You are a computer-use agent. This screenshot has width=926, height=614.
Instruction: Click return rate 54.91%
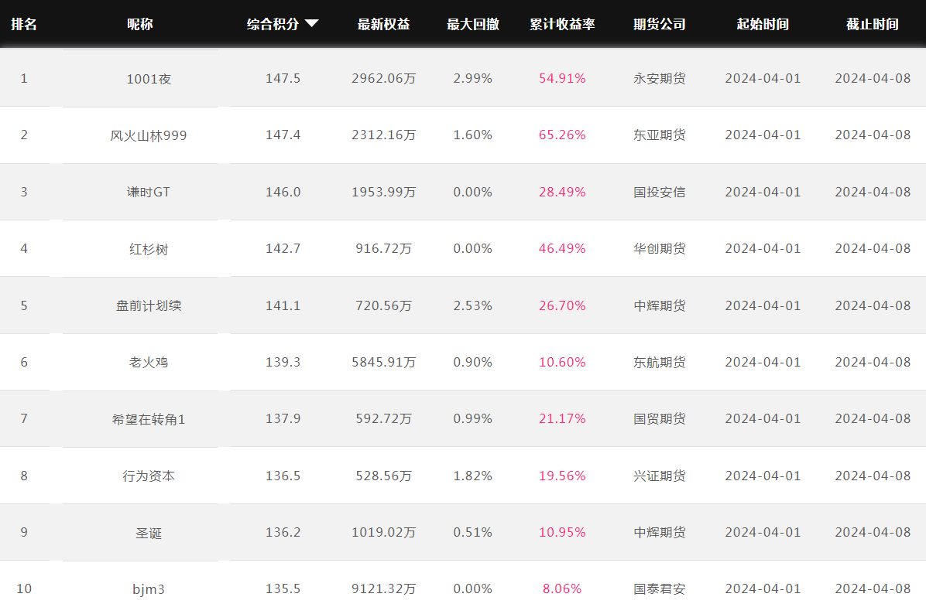562,78
